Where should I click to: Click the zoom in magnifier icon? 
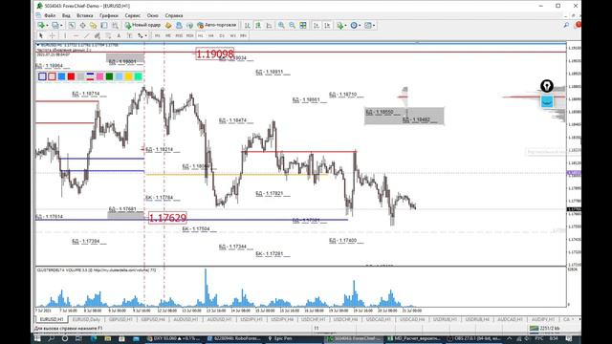point(281,26)
